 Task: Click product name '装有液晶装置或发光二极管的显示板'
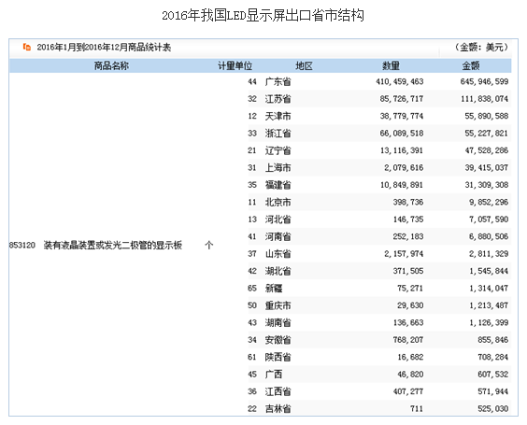[x=113, y=246]
